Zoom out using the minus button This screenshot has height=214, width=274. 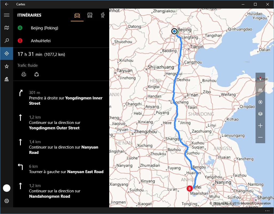click(260, 138)
